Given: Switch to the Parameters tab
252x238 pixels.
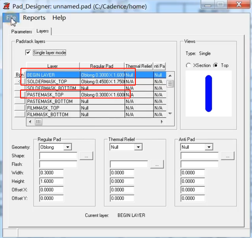Looking at the screenshot, I should [22, 32].
